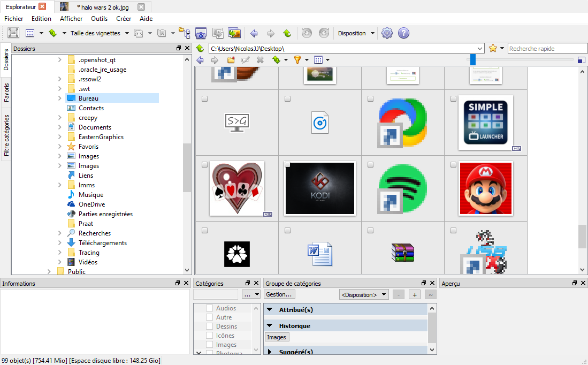Open the screen capture tool
The image size is (588, 365).
point(201,33)
